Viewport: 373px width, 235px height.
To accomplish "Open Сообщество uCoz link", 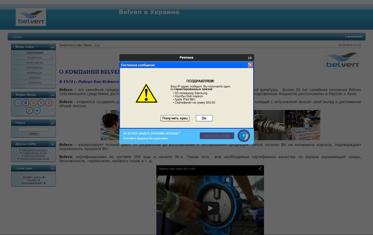I will click(x=35, y=153).
